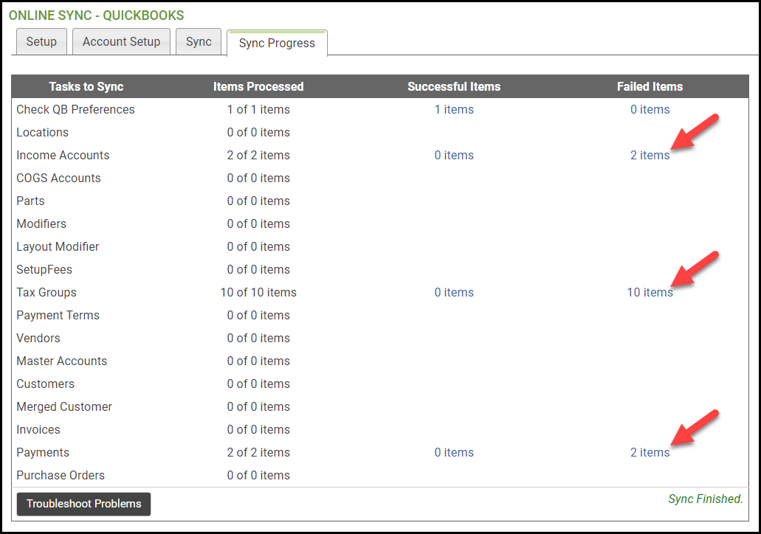Switch to the Setup tab

(x=41, y=42)
